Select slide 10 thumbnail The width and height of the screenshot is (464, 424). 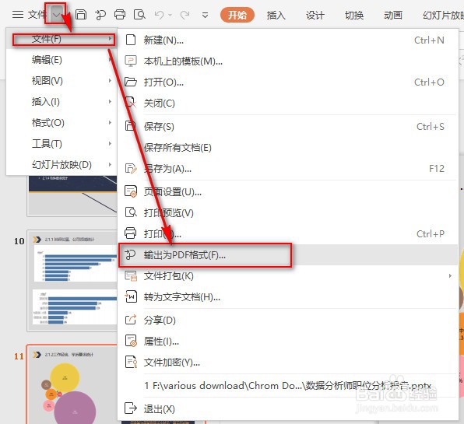(x=72, y=281)
